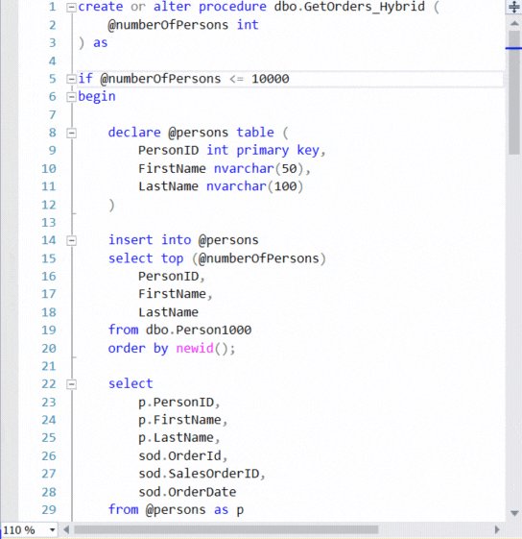Viewport: 522px width, 539px height.
Task: Click the 'begin' keyword on line 6
Action: [x=97, y=97]
